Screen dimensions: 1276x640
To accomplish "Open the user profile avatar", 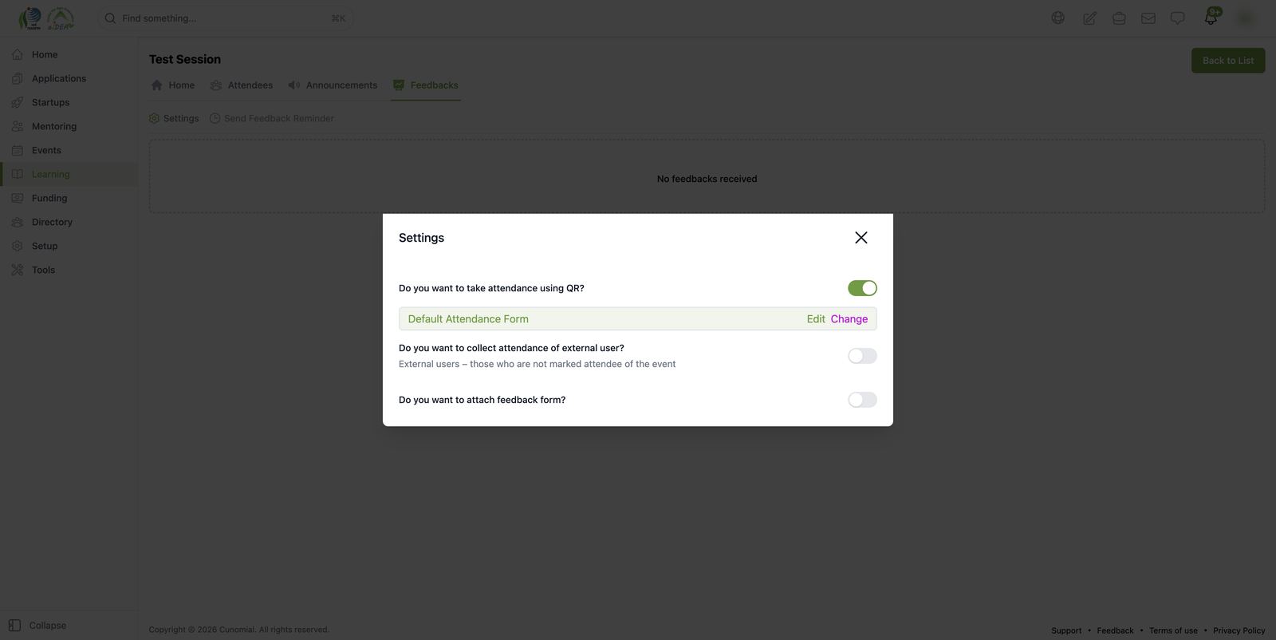I will [x=1244, y=18].
